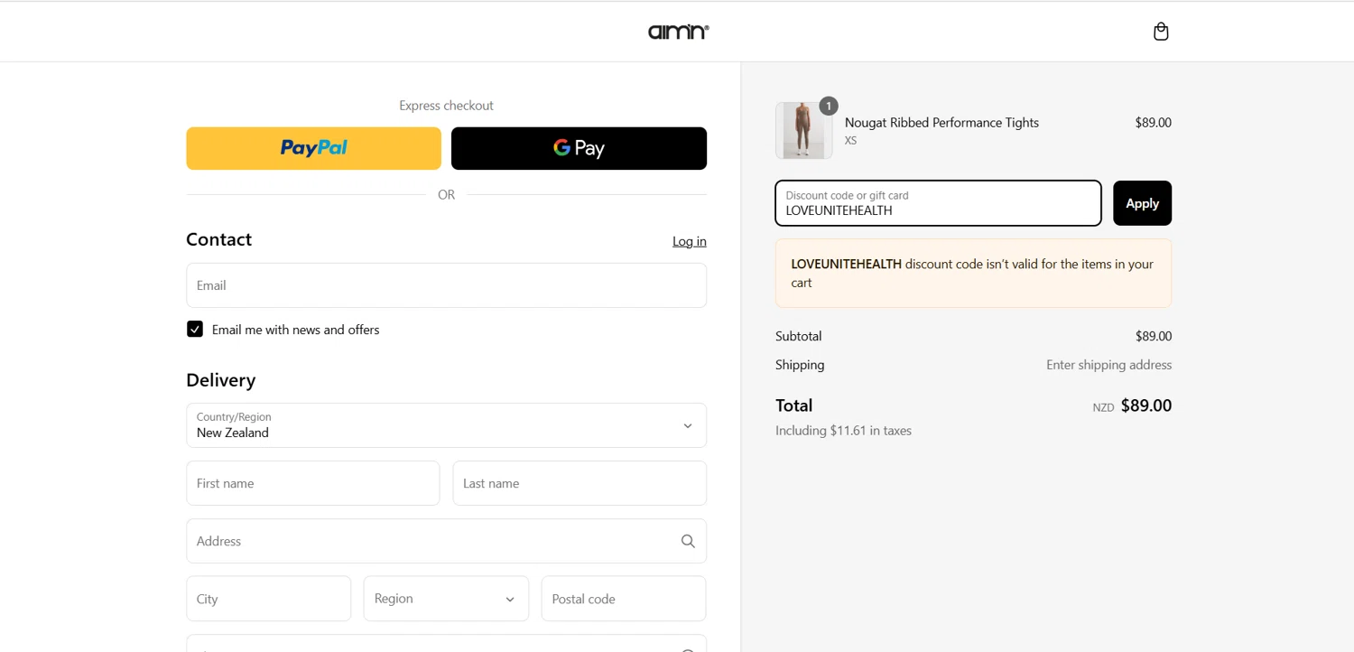Focus the First name field
This screenshot has width=1354, height=652.
[312, 483]
